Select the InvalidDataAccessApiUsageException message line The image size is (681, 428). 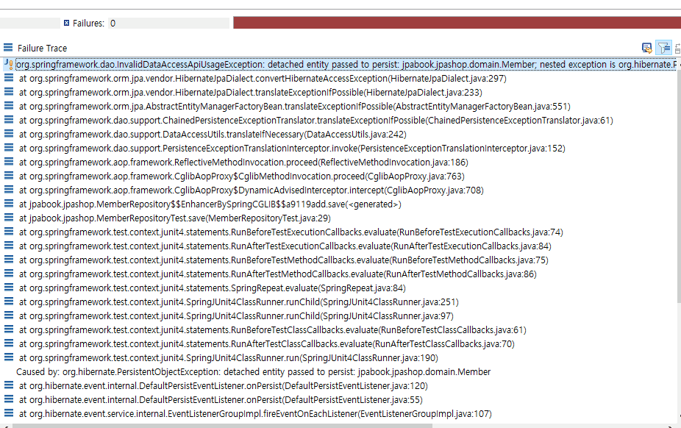click(346, 65)
